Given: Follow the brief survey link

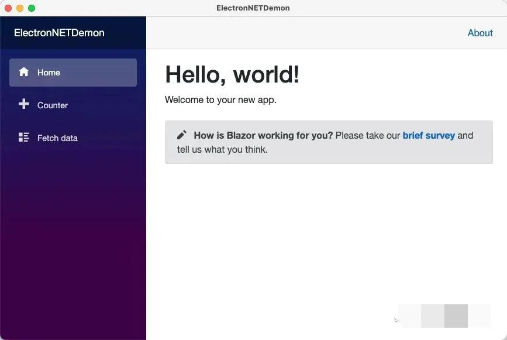Looking at the screenshot, I should click(429, 135).
